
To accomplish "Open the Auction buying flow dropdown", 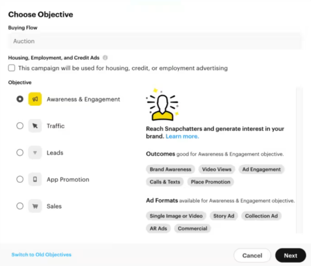I will (155, 41).
